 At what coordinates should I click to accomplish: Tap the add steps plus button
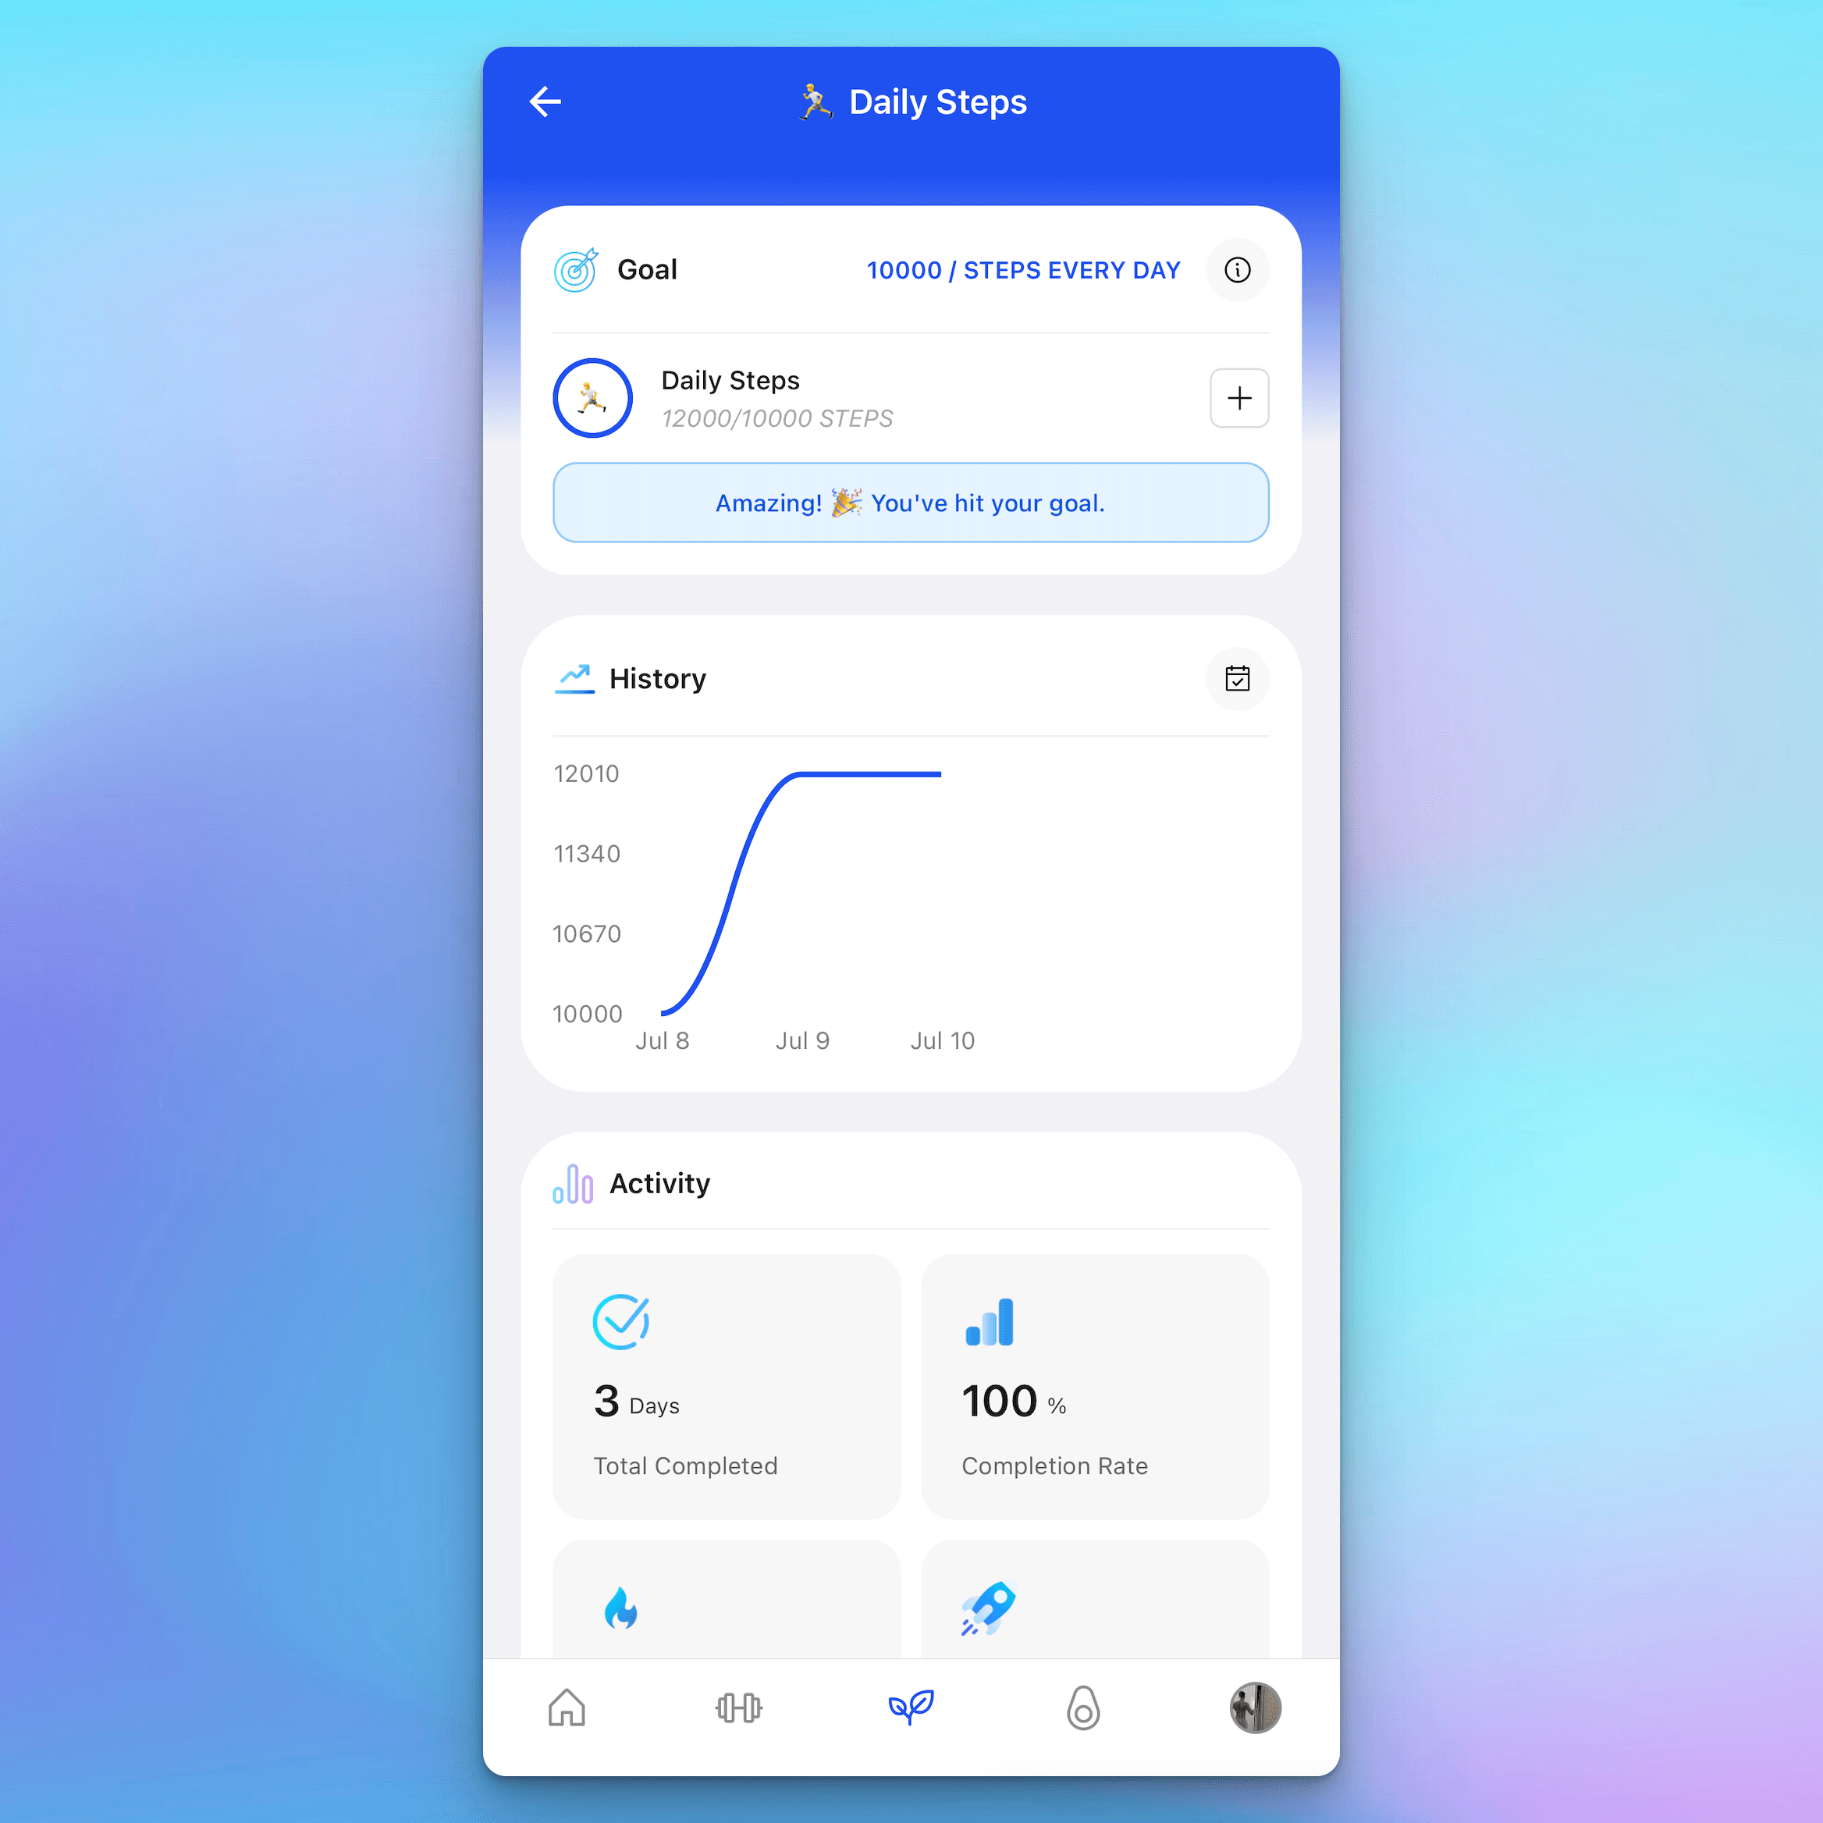1240,397
